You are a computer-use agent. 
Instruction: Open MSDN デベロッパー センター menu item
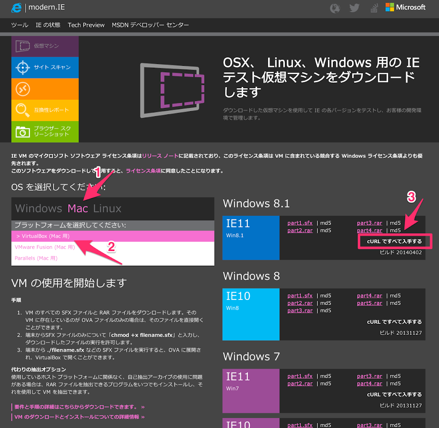point(150,25)
